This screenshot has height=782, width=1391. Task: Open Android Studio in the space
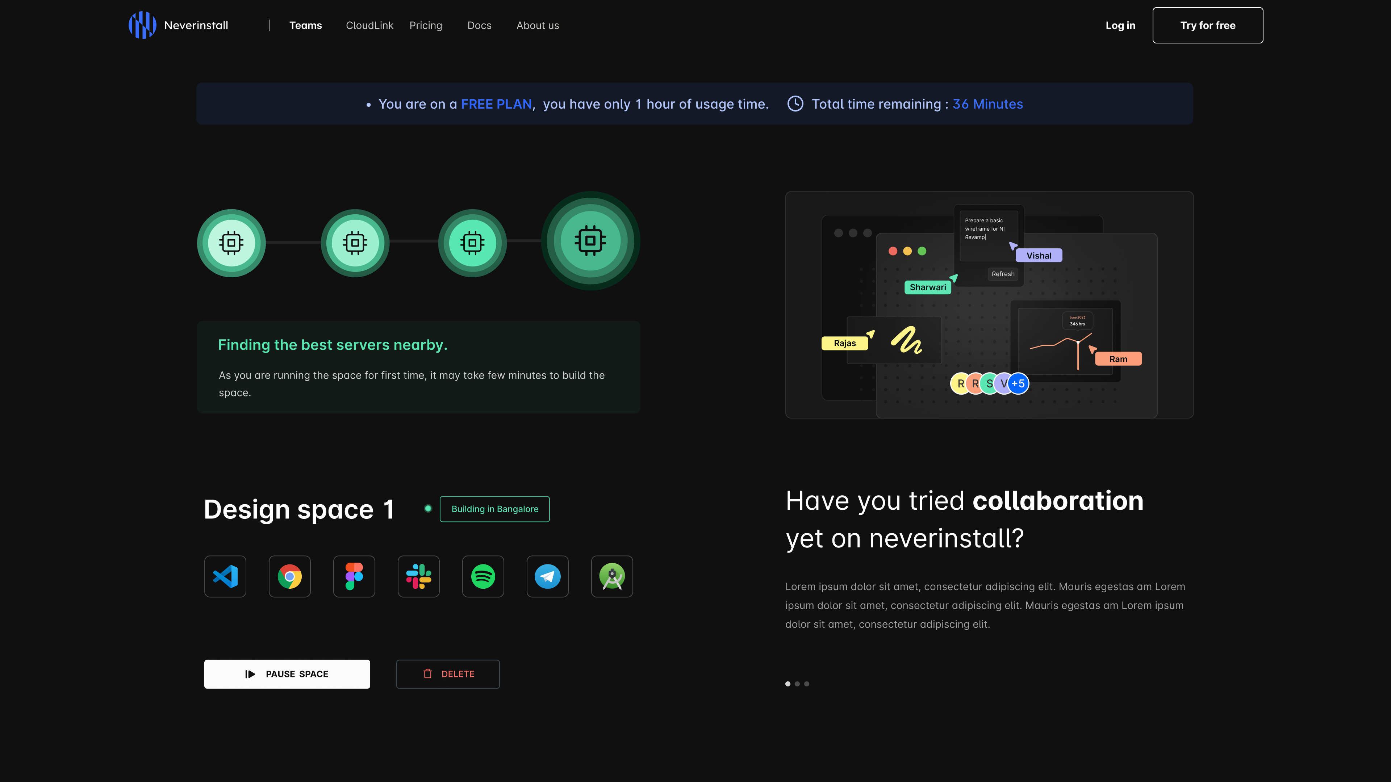(x=612, y=576)
